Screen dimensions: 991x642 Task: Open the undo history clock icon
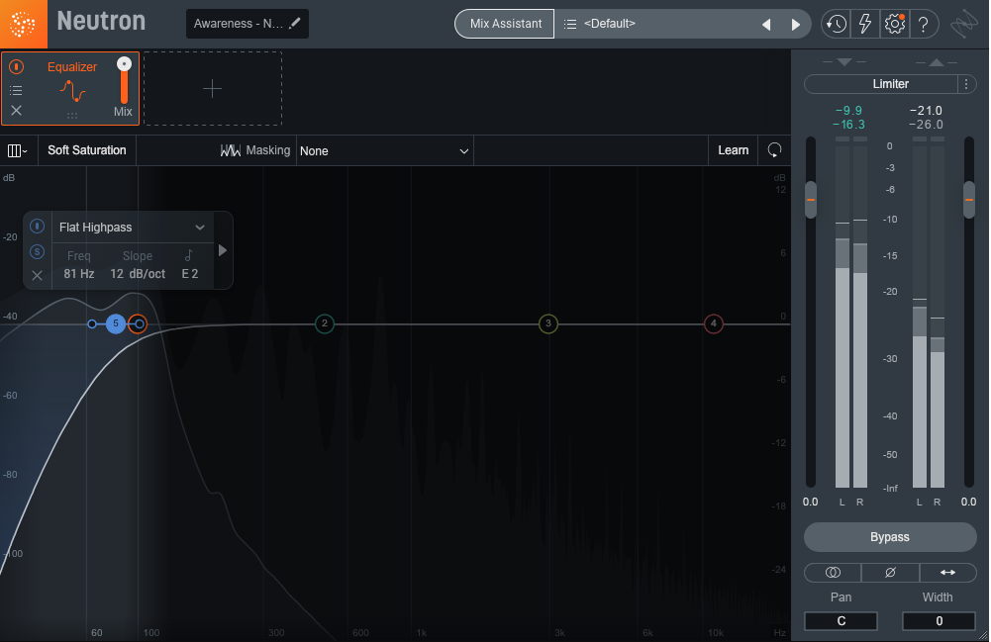[x=836, y=24]
